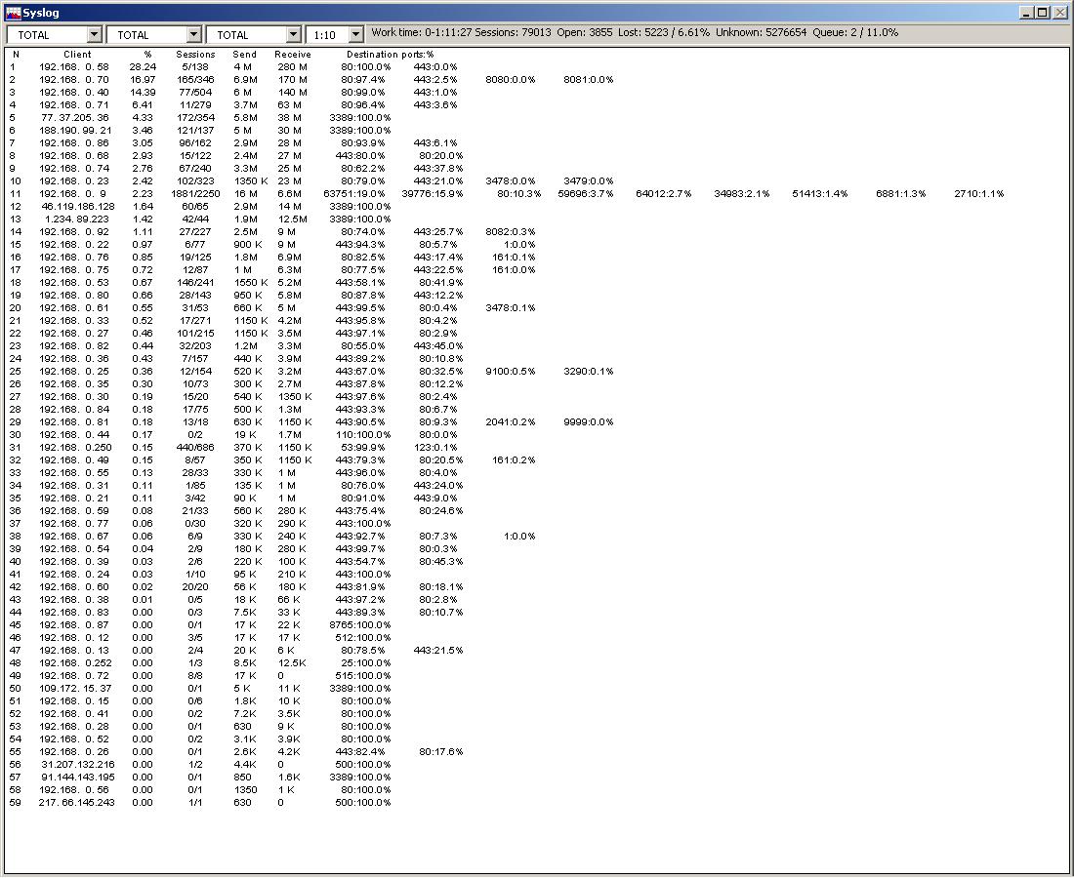Click port entry 8765:100.0%
The height and width of the screenshot is (878, 1074).
click(360, 624)
